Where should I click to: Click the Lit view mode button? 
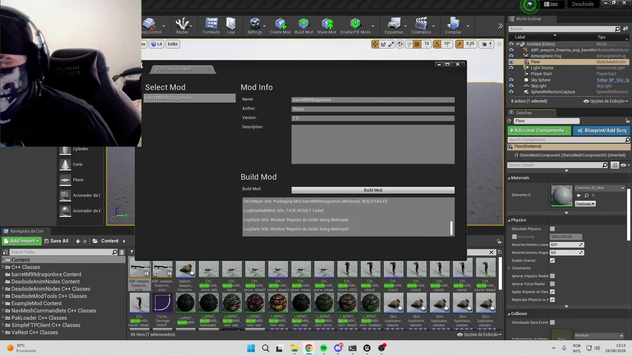click(x=157, y=44)
